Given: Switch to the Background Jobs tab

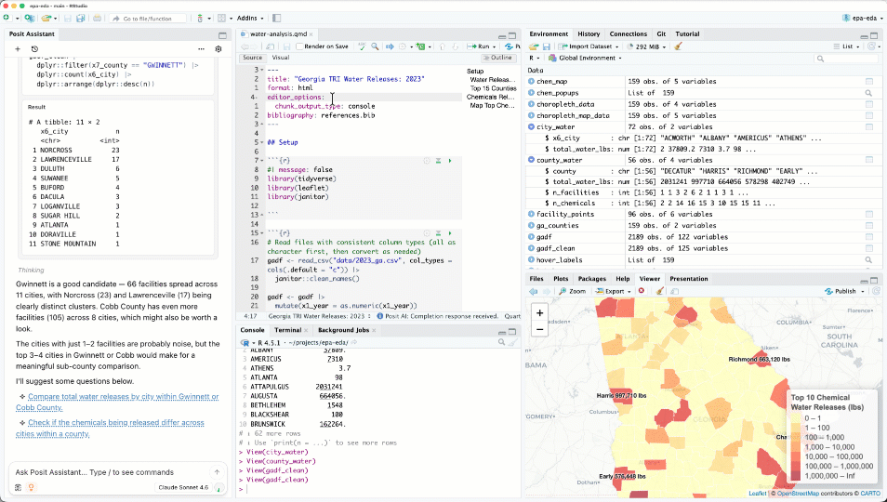Looking at the screenshot, I should click(x=343, y=330).
